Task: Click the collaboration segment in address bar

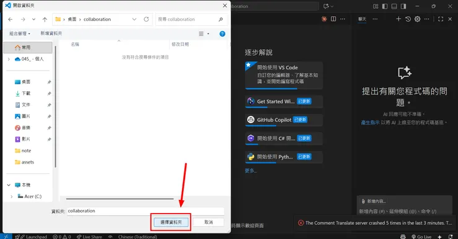Action: (x=97, y=19)
